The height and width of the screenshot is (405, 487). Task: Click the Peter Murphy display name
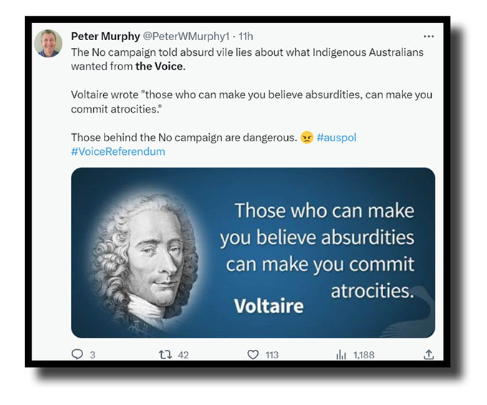coord(105,37)
